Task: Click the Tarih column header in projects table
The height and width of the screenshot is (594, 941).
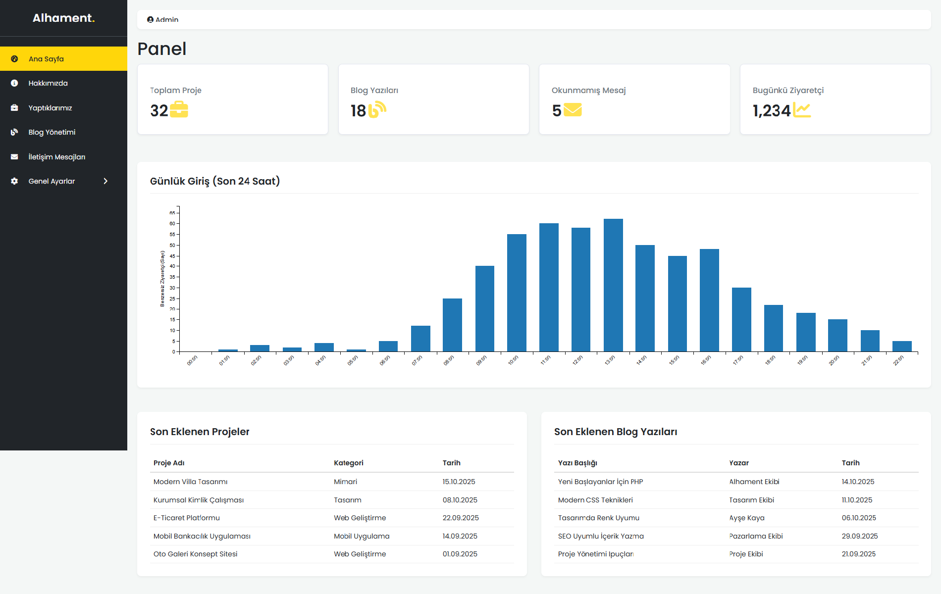Action: 451,463
